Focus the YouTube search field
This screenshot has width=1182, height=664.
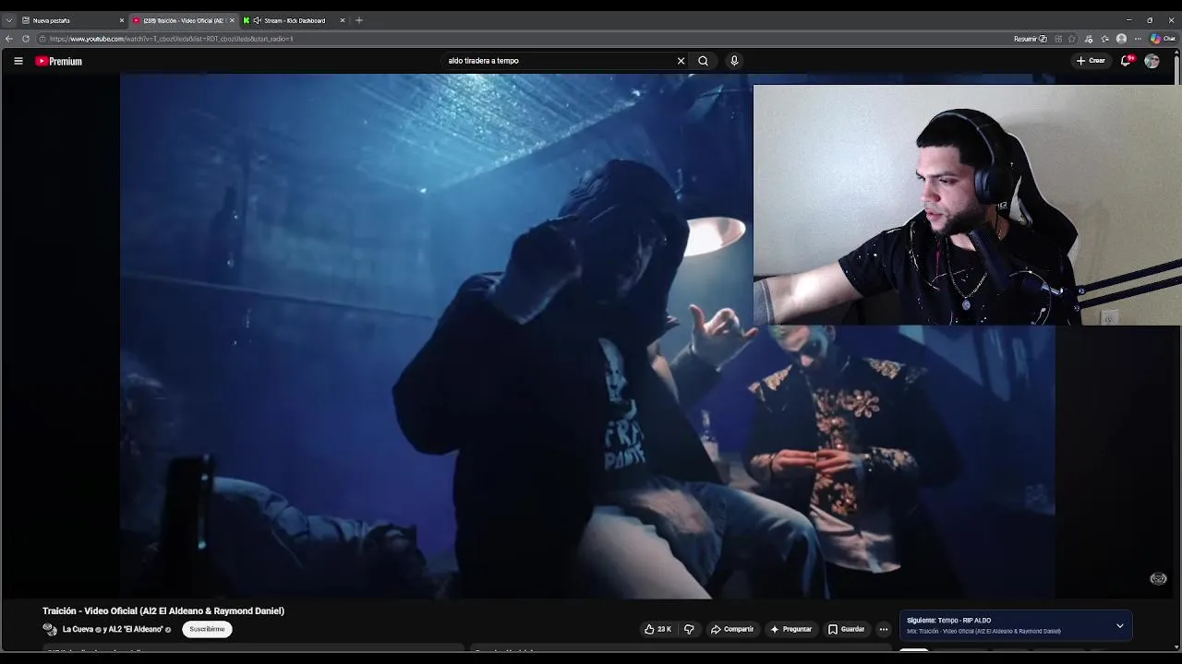point(559,61)
